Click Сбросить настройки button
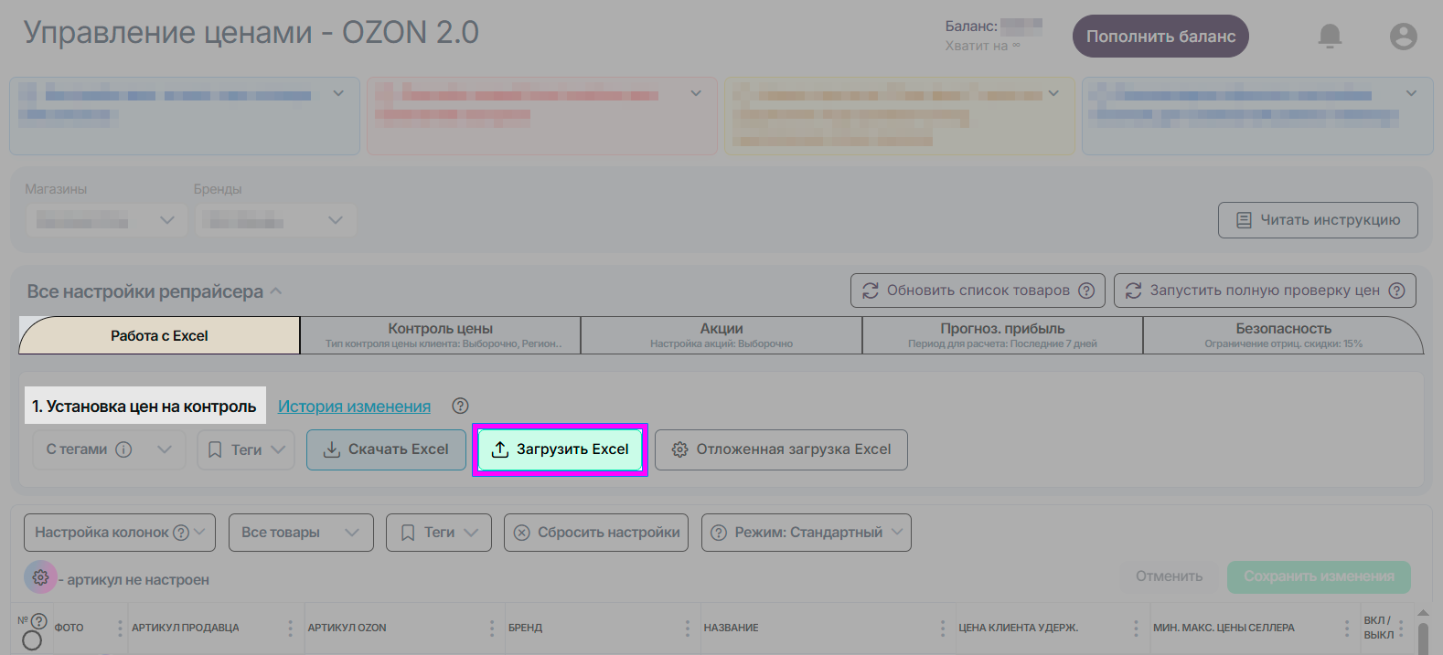The height and width of the screenshot is (655, 1443). tap(596, 533)
